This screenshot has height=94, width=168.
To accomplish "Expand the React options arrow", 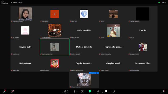I will 85,91.
